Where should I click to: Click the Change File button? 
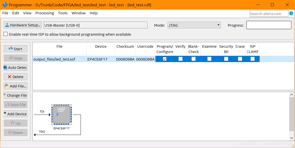(15, 95)
